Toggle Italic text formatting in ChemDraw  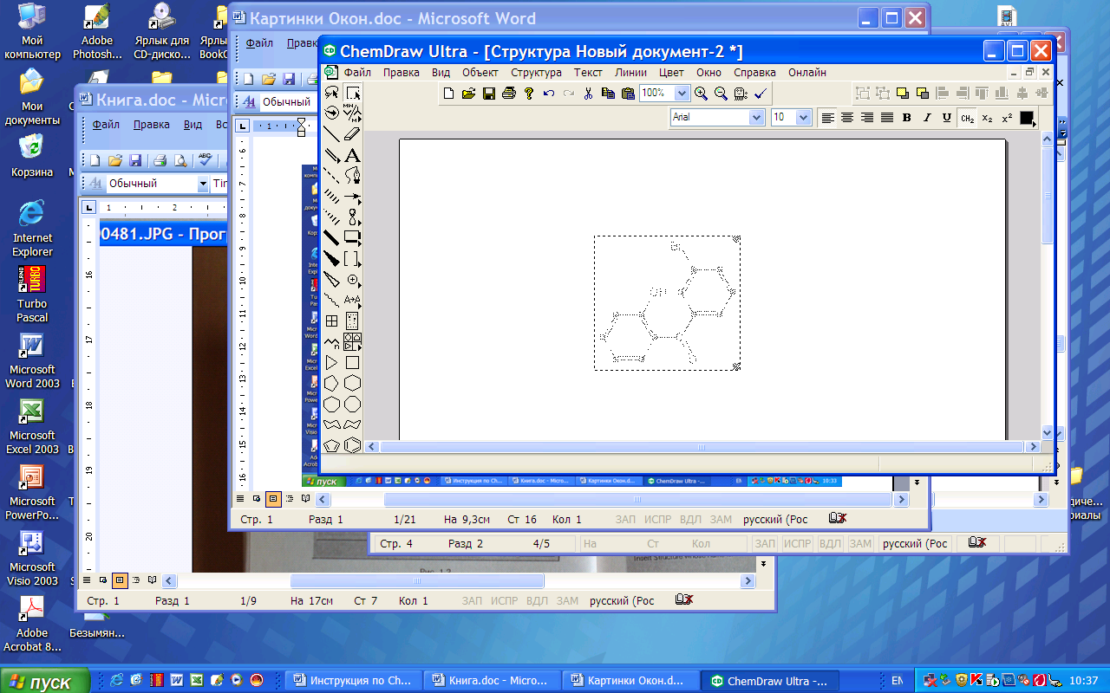point(927,118)
